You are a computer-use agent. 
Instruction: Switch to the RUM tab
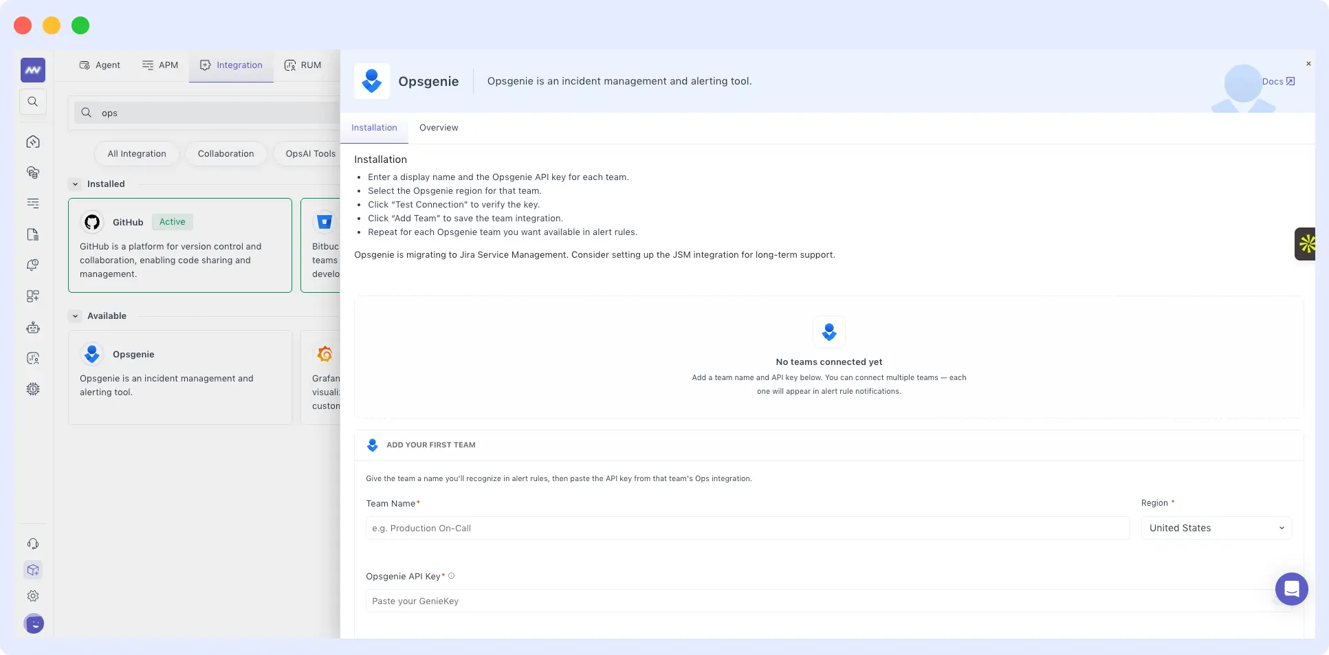[303, 65]
